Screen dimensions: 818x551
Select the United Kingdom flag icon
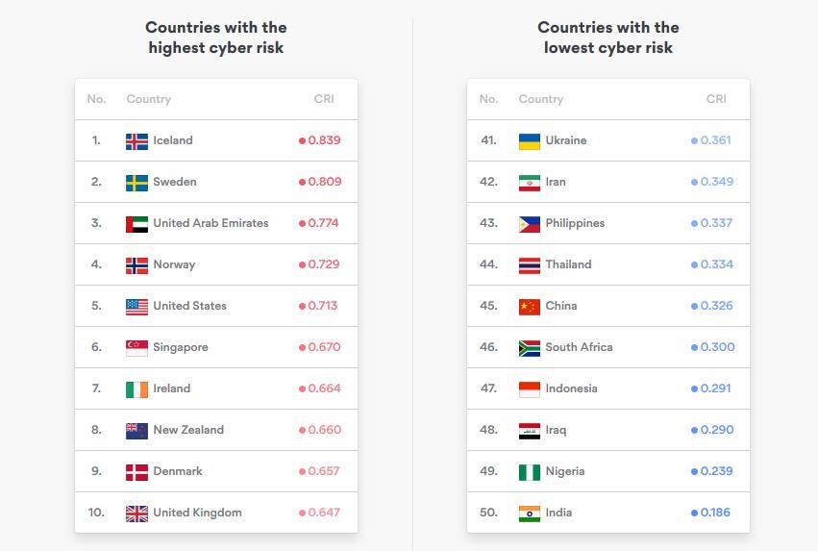coord(136,513)
